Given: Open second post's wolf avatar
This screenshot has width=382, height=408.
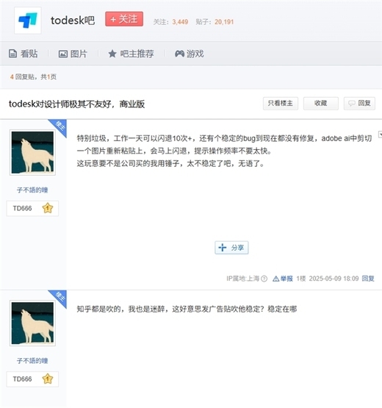Looking at the screenshot, I should pos(32,323).
